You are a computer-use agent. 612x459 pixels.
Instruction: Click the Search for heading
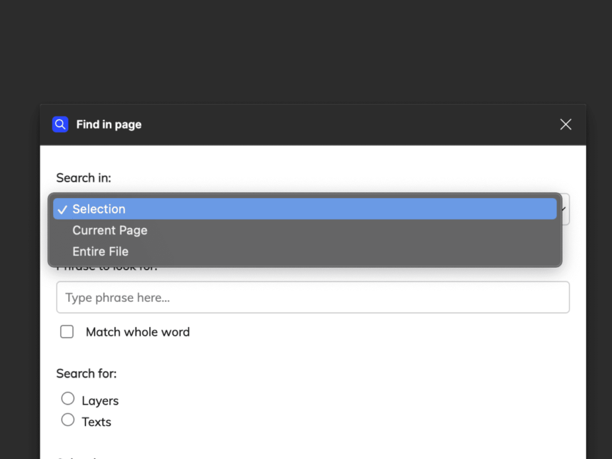pyautogui.click(x=86, y=374)
